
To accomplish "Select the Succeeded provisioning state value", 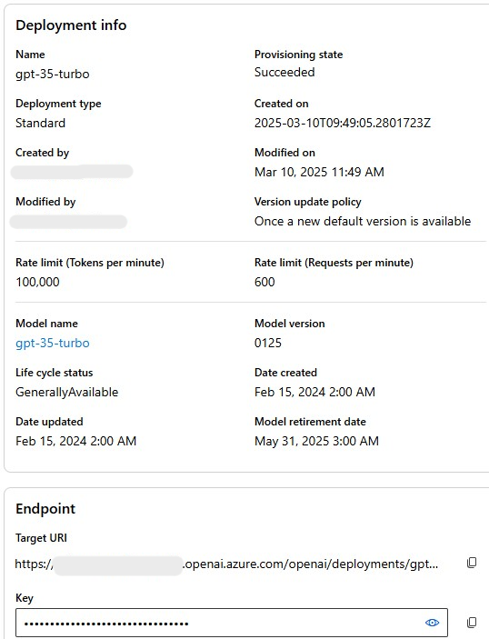I will coord(284,72).
